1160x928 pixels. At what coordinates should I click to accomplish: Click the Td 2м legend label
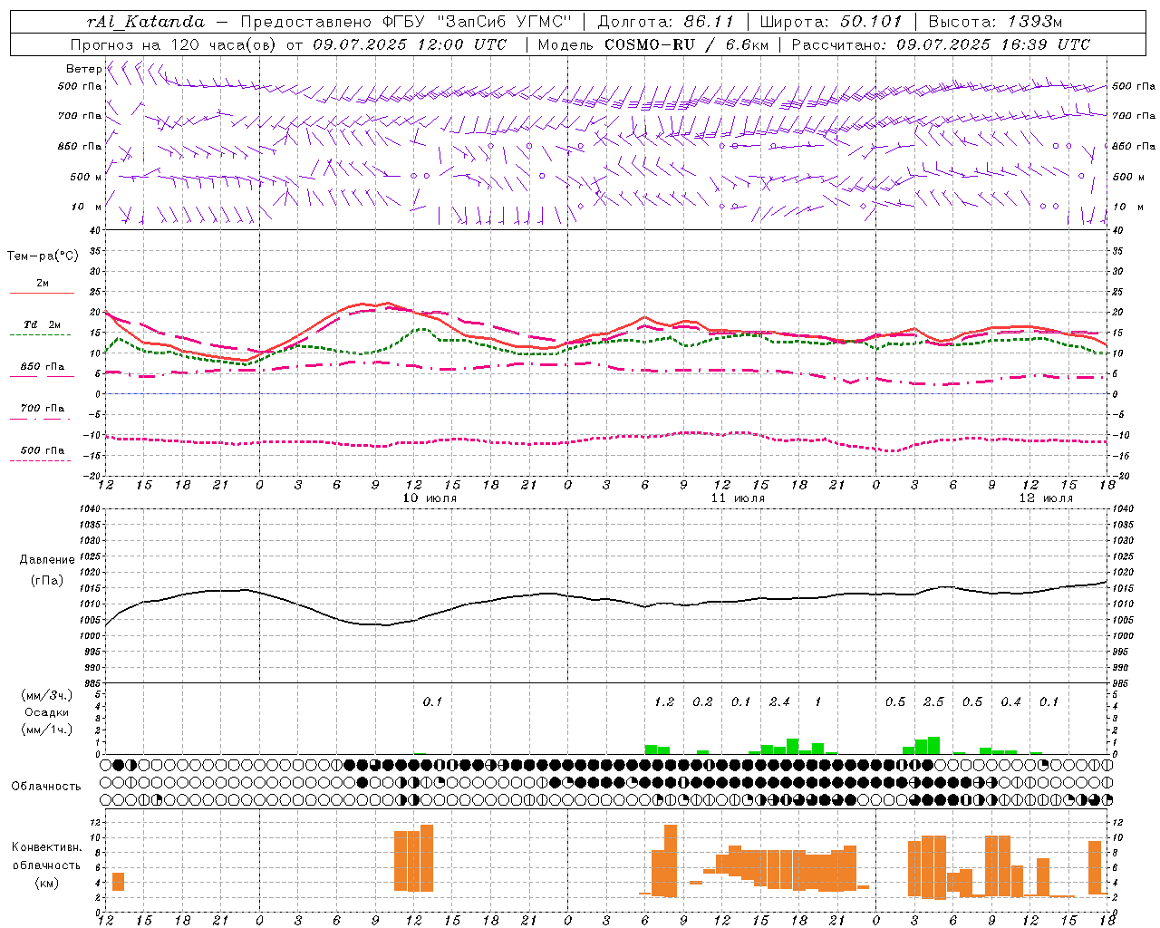pyautogui.click(x=42, y=324)
